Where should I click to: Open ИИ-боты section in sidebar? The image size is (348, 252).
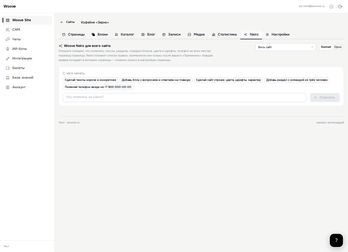pos(27,49)
